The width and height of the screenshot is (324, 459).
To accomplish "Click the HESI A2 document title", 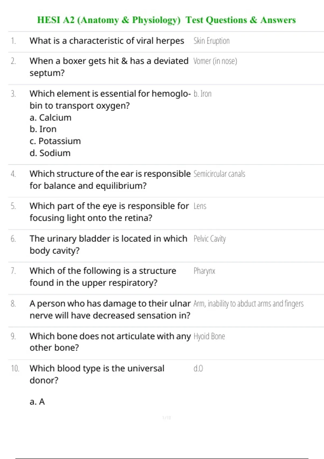I will pyautogui.click(x=166, y=20).
